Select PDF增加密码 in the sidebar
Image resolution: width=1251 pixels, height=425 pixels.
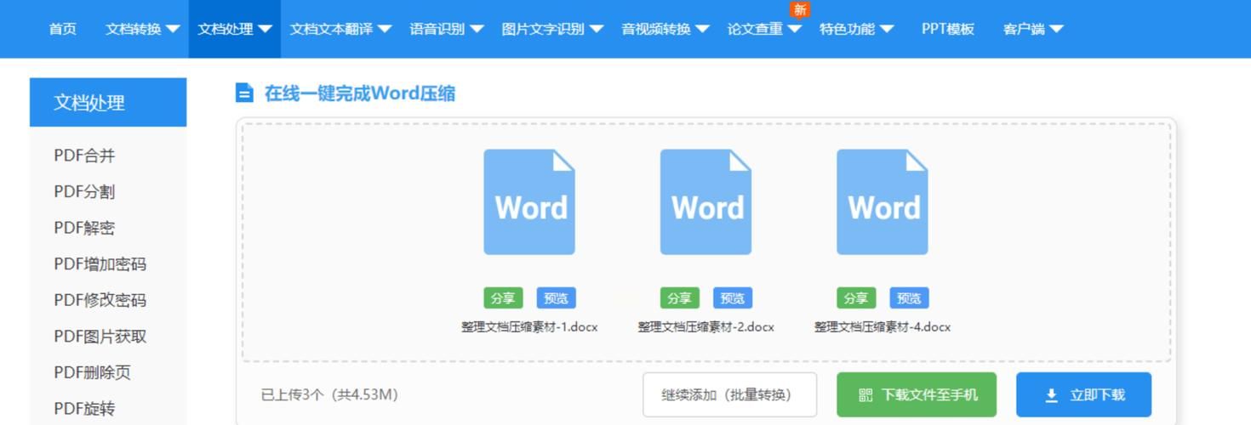click(x=100, y=264)
